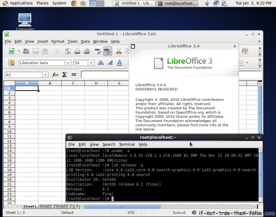The height and width of the screenshot is (217, 276).
Task: Click the Print printer icon
Action: point(77,51)
